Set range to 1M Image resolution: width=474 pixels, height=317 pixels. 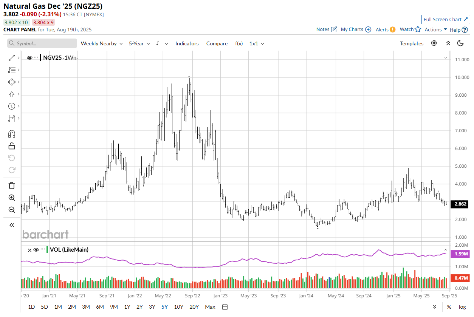[x=58, y=307]
